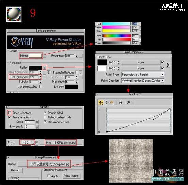Click the Map #19955 (carpttan.jpg) bump map button
The image size is (188, 185).
pos(61,143)
